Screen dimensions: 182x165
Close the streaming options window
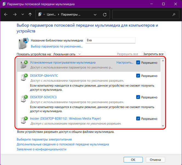(x=175, y=4)
